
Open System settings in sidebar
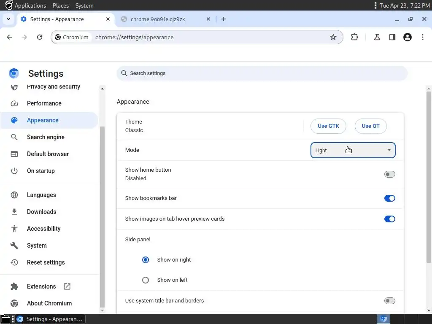pyautogui.click(x=50, y=246)
